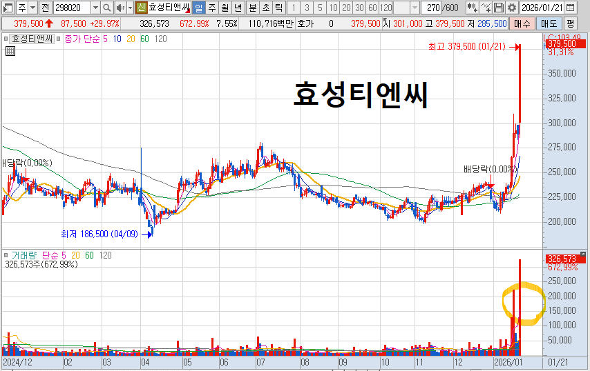Click the +29.97% change rate value
Screen dimensions: 590x371
pyautogui.click(x=104, y=23)
